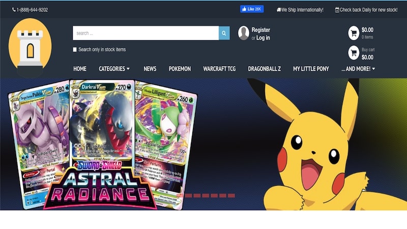
Task: Open the Warcraft TCG menu item
Action: [219, 69]
